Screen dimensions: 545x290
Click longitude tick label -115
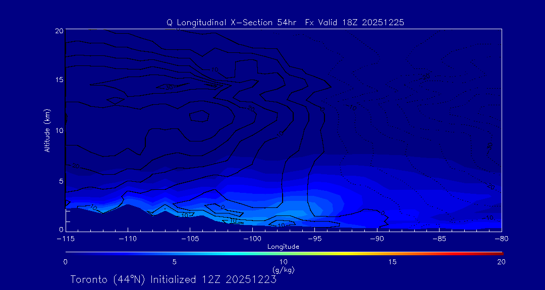[66, 239]
